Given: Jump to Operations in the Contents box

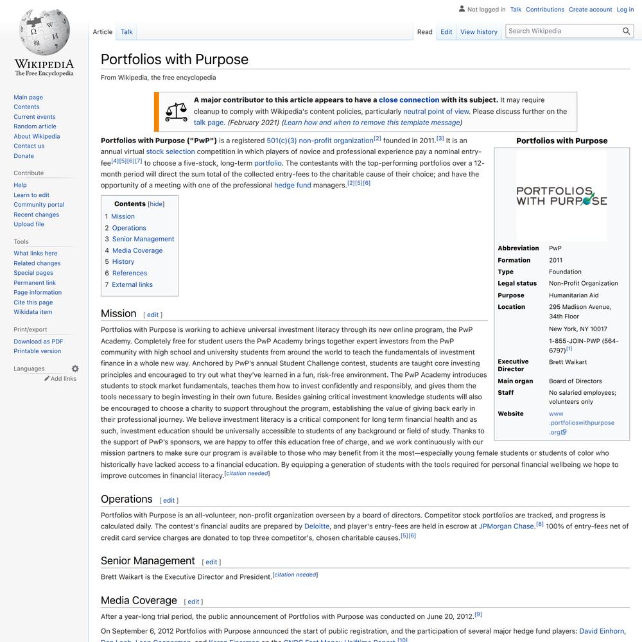Looking at the screenshot, I should [x=129, y=228].
